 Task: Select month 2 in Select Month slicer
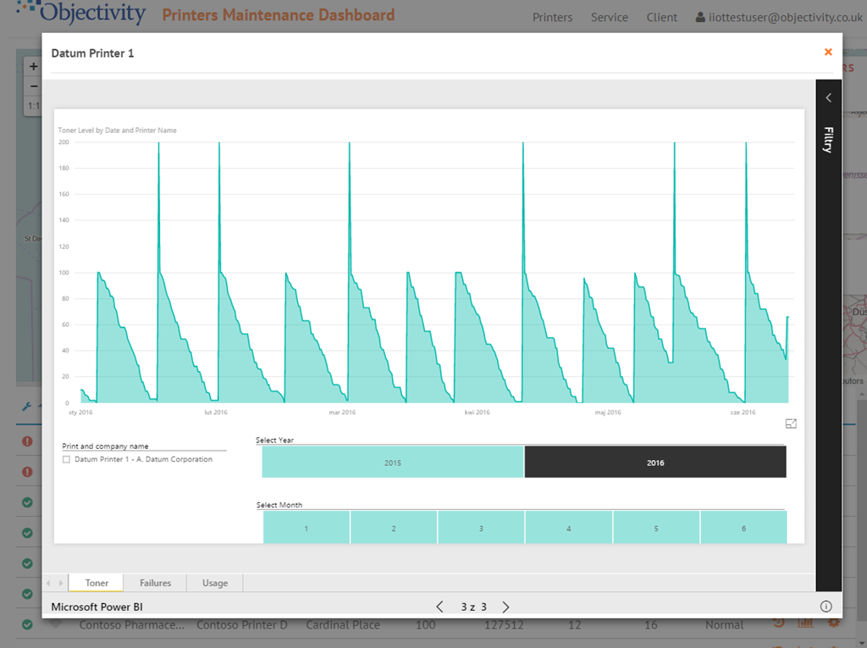point(394,528)
